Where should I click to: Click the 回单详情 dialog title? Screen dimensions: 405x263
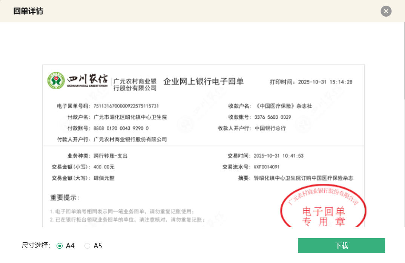pyautogui.click(x=28, y=11)
